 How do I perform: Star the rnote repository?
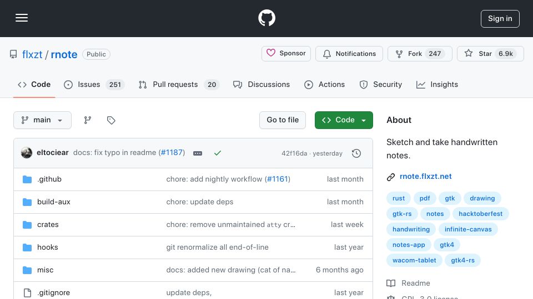coord(490,54)
